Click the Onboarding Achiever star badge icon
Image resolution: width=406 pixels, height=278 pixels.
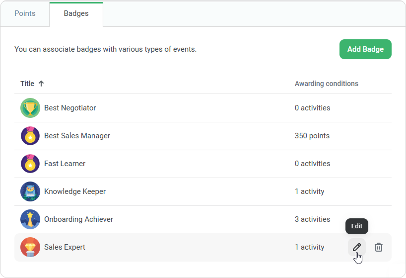[x=30, y=219]
